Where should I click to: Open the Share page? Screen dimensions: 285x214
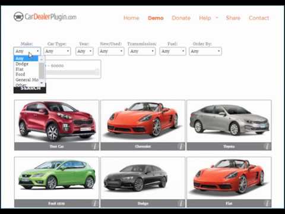point(233,18)
